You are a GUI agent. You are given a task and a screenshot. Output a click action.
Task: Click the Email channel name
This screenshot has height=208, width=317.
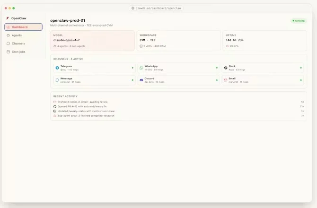(x=232, y=78)
